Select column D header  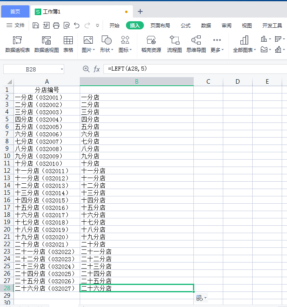pos(238,82)
